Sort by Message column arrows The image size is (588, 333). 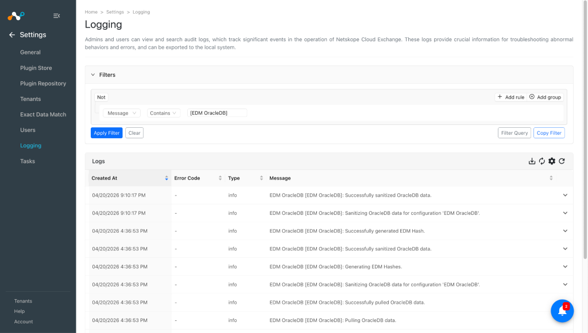(551, 178)
